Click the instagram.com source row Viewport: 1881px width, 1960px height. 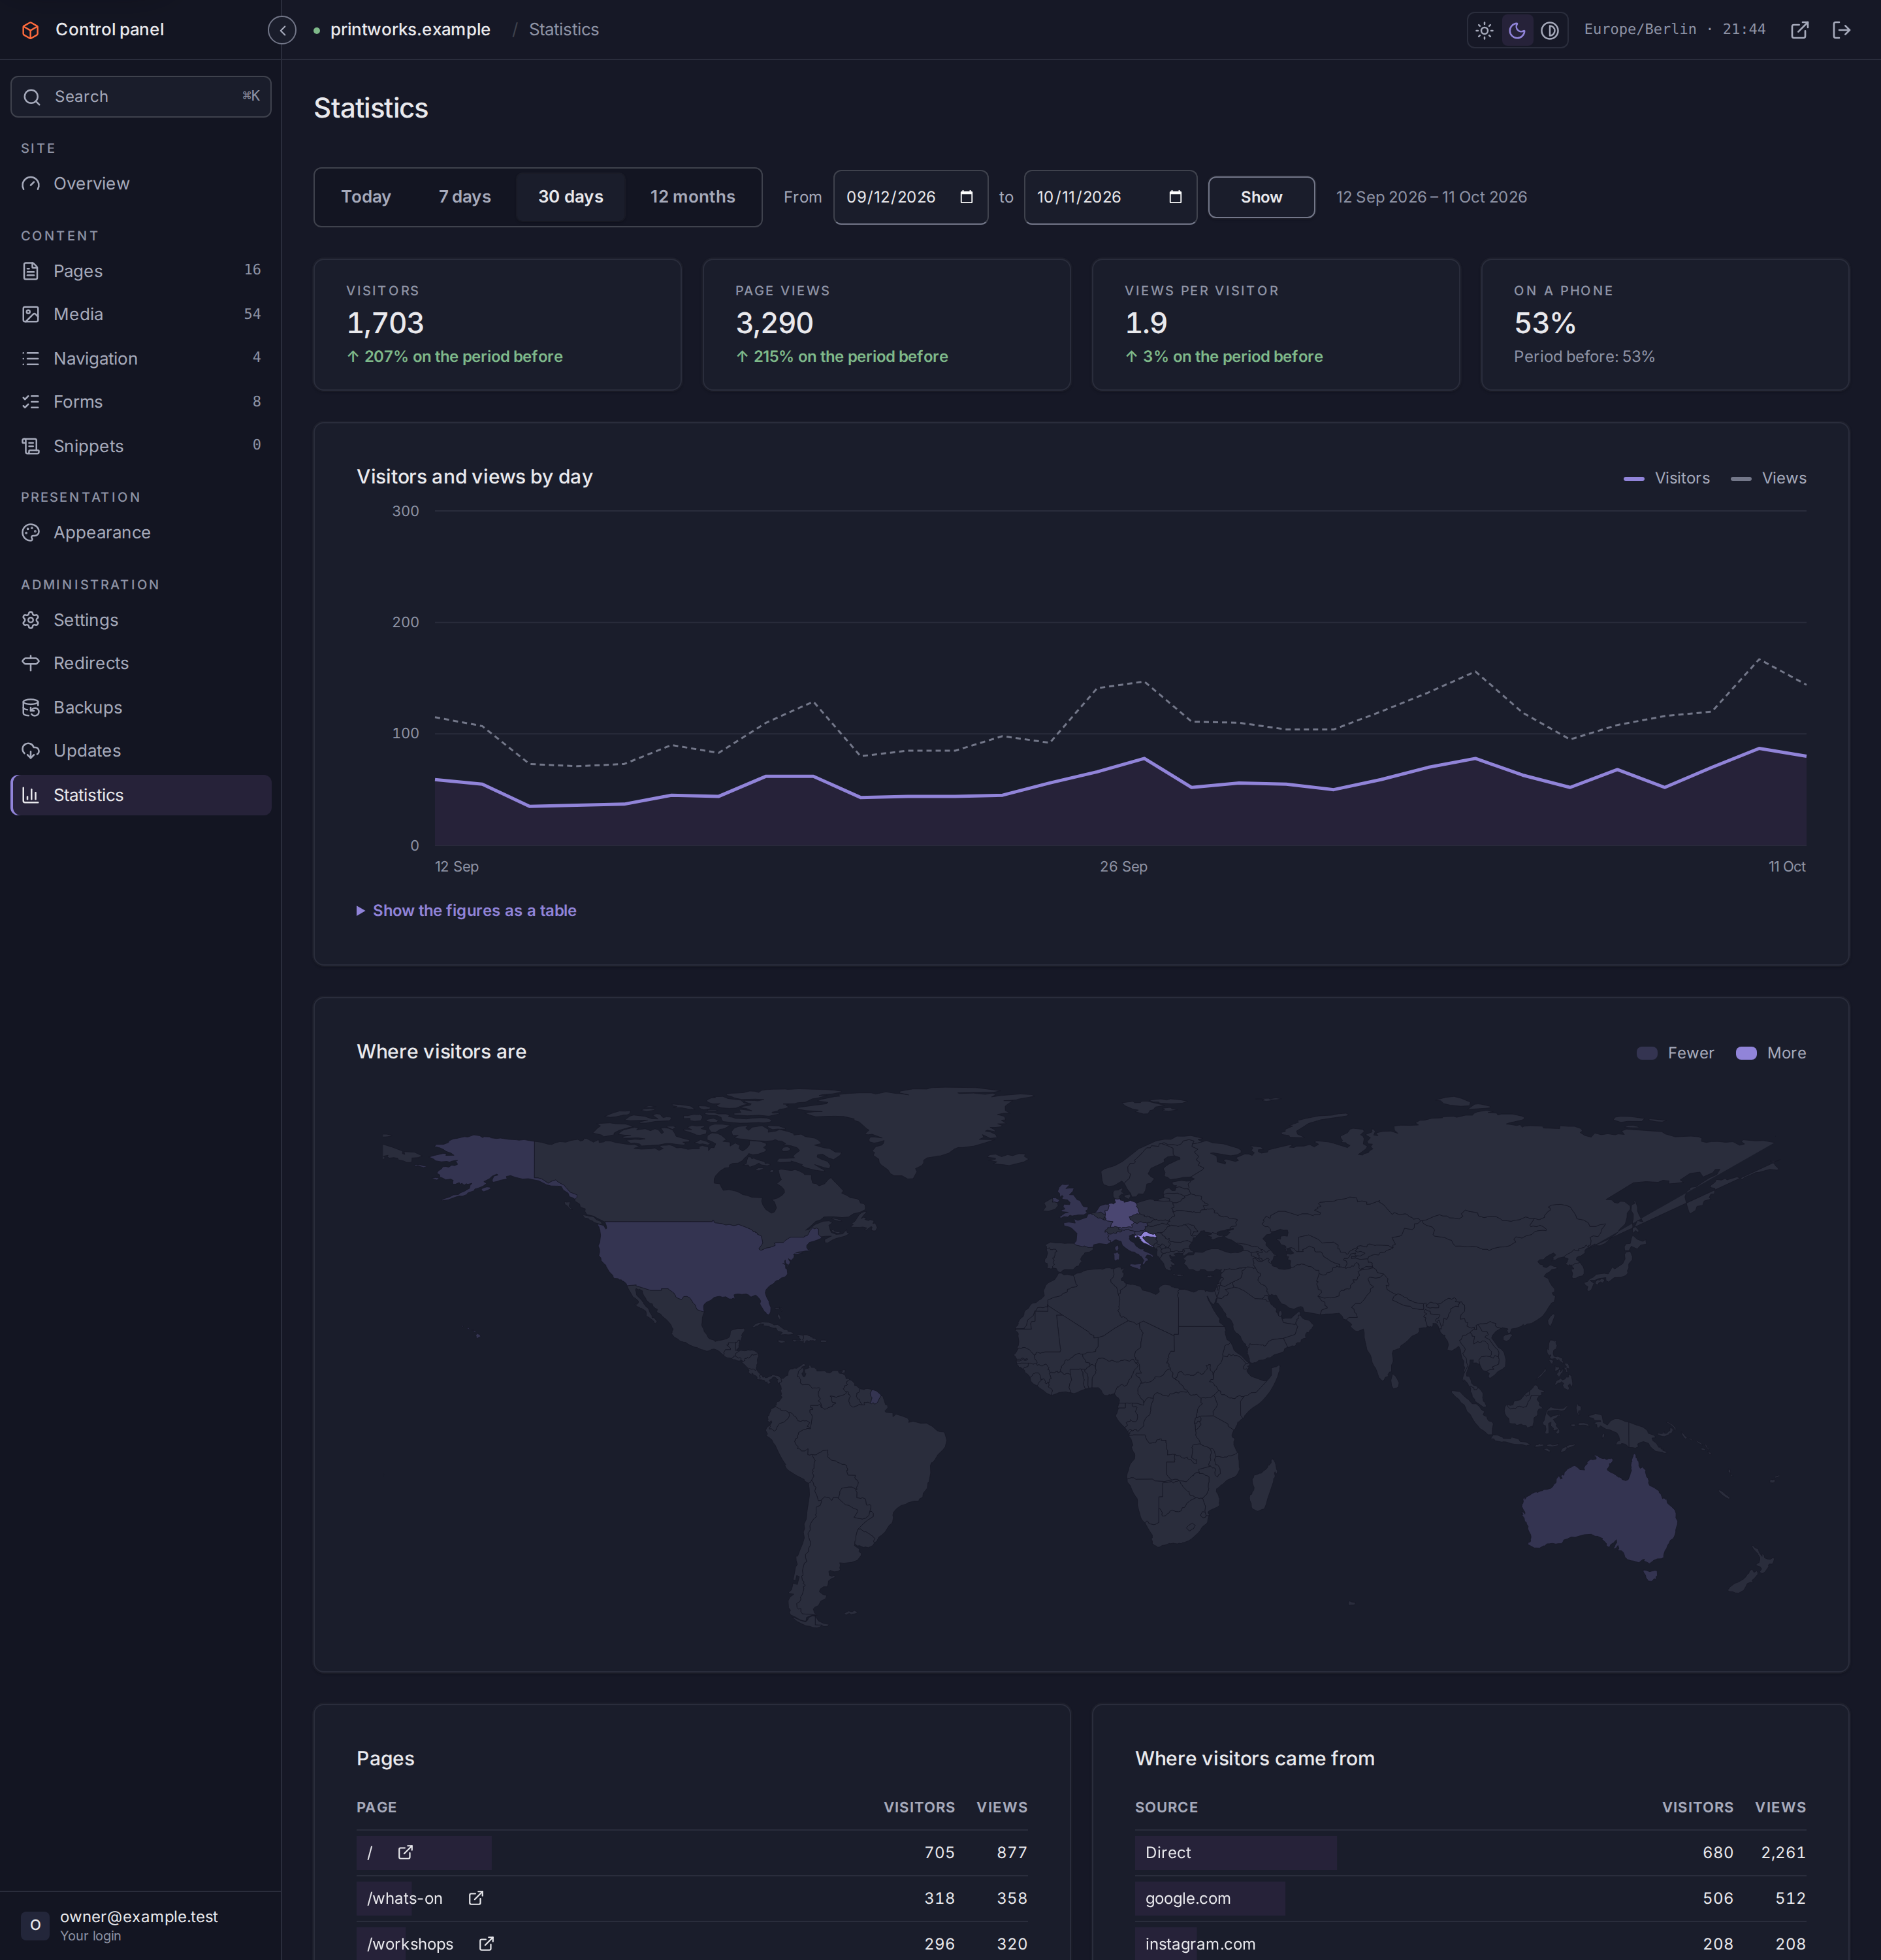click(x=1470, y=1943)
